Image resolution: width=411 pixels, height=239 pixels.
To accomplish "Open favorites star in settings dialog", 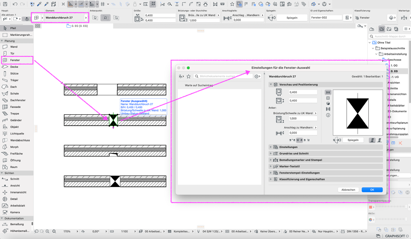I will 188,76.
